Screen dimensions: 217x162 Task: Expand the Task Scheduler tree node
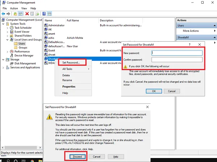click(7, 28)
